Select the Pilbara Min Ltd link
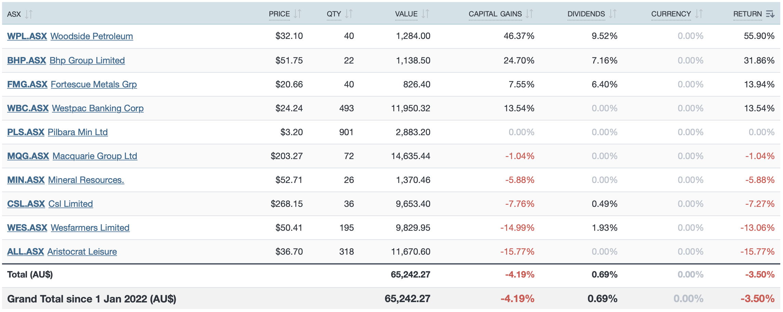The width and height of the screenshot is (783, 312). (x=78, y=132)
